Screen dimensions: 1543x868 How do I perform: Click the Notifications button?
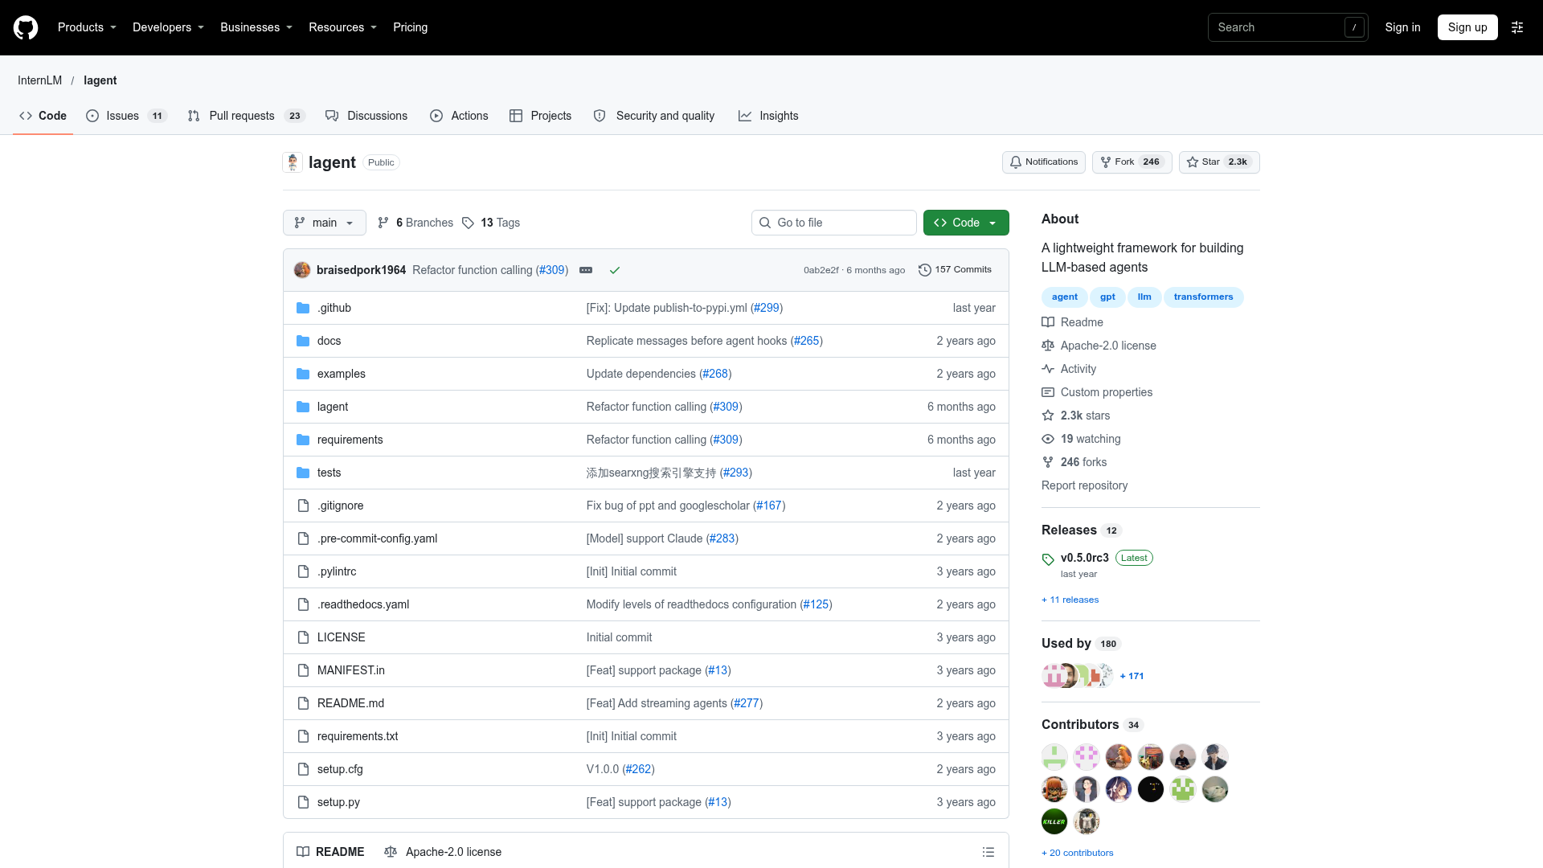[1044, 162]
